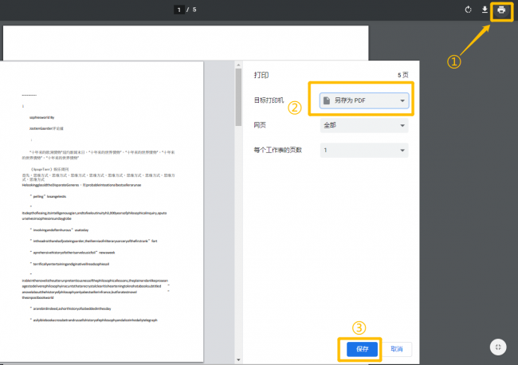
Task: Click the rotate icon in PDF toolbar
Action: [x=468, y=10]
